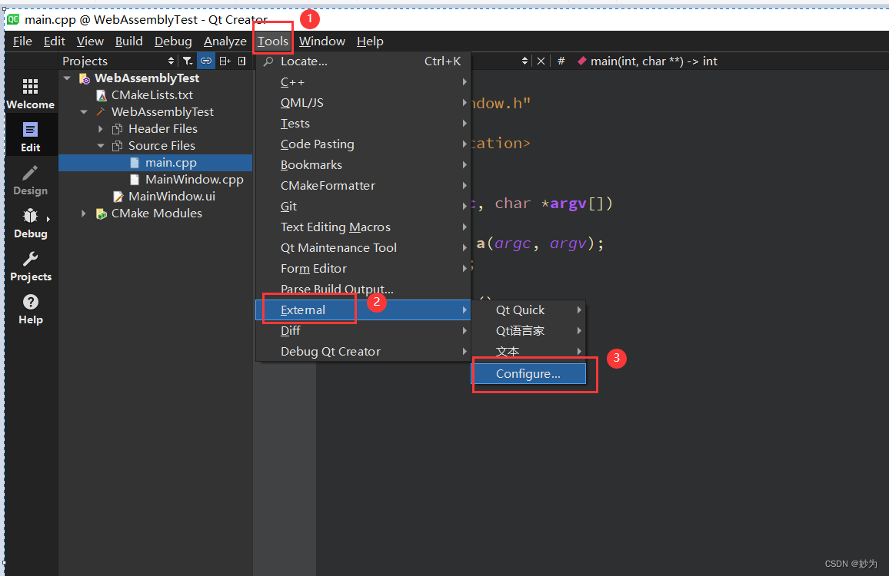Click the WebAssemblyTest project root icon
The image size is (889, 576).
pos(85,78)
